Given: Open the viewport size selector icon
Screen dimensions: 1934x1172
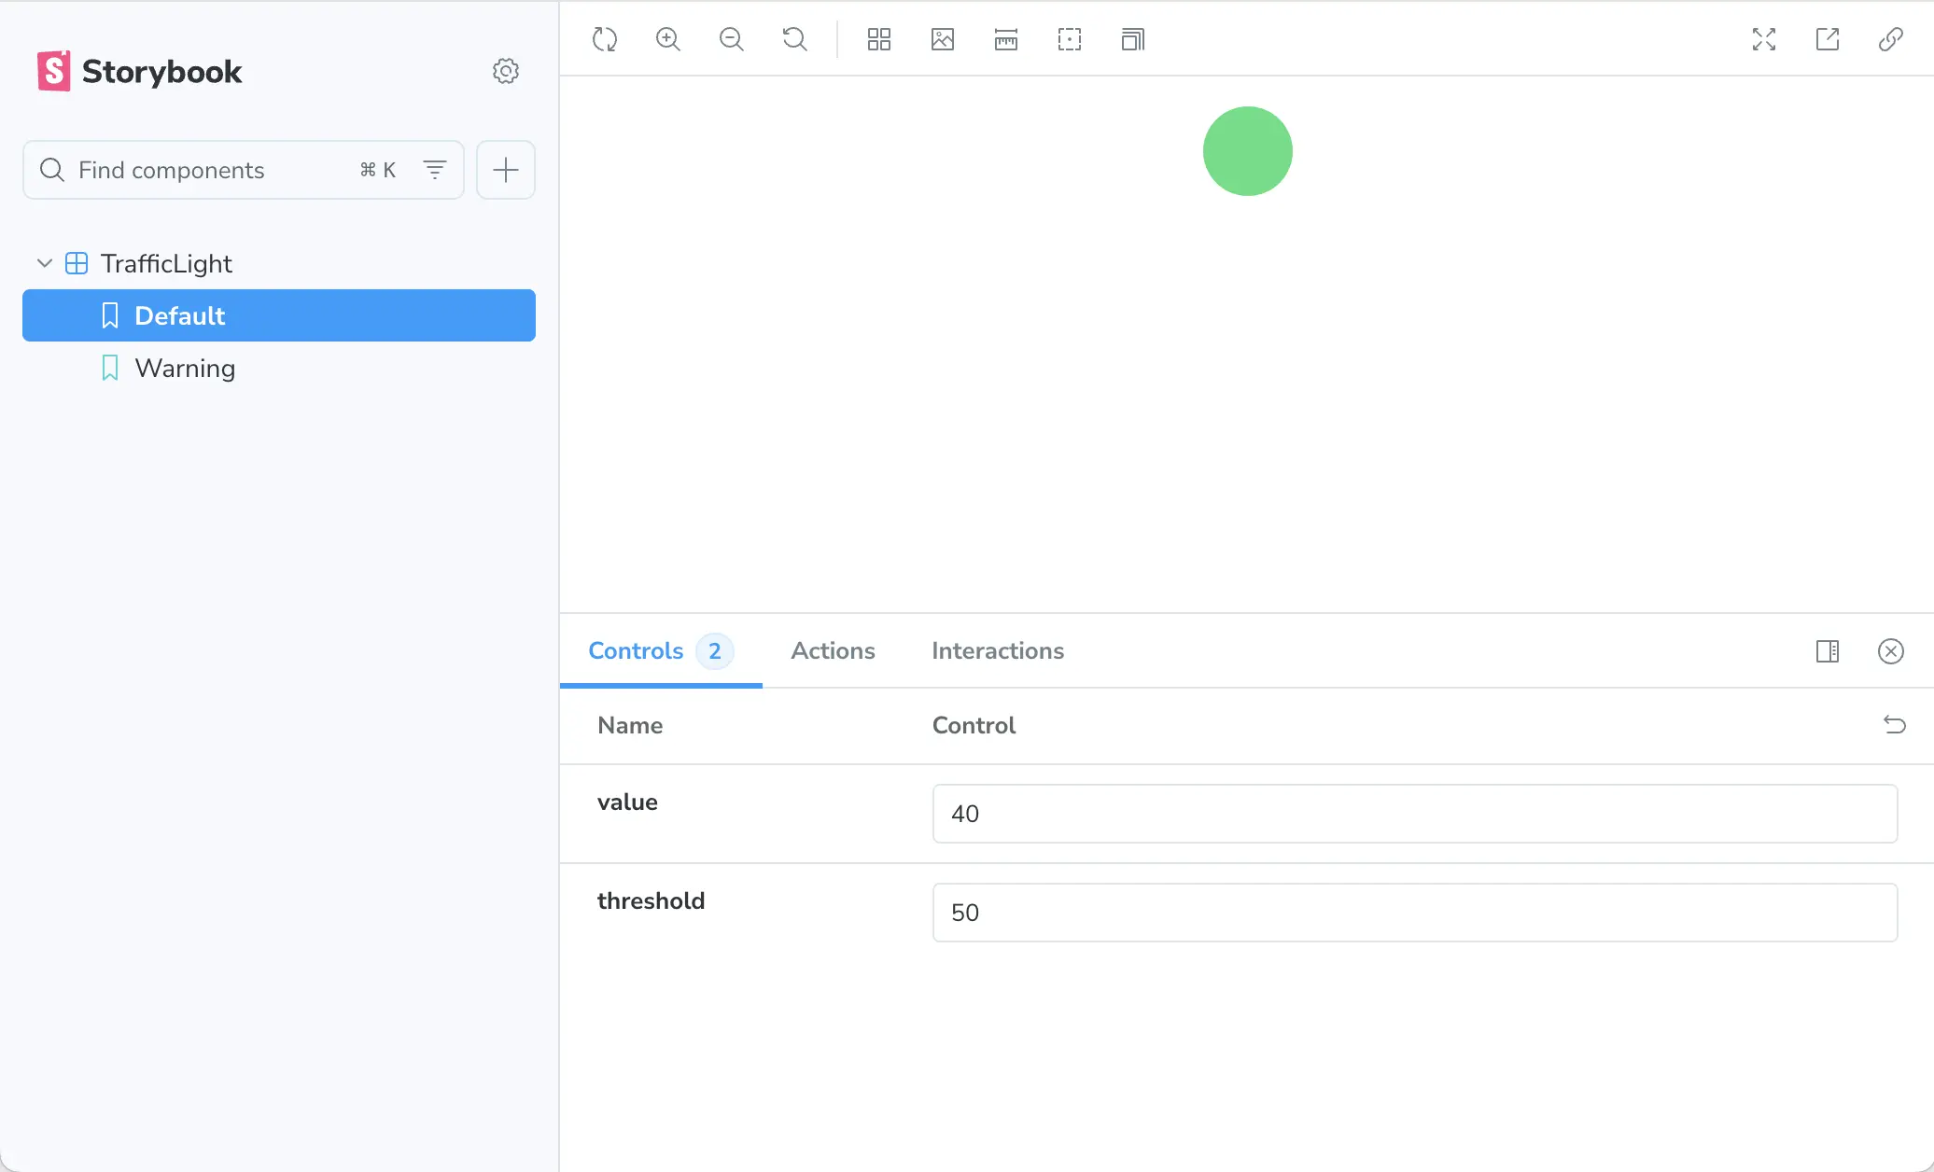Looking at the screenshot, I should pyautogui.click(x=1133, y=39).
